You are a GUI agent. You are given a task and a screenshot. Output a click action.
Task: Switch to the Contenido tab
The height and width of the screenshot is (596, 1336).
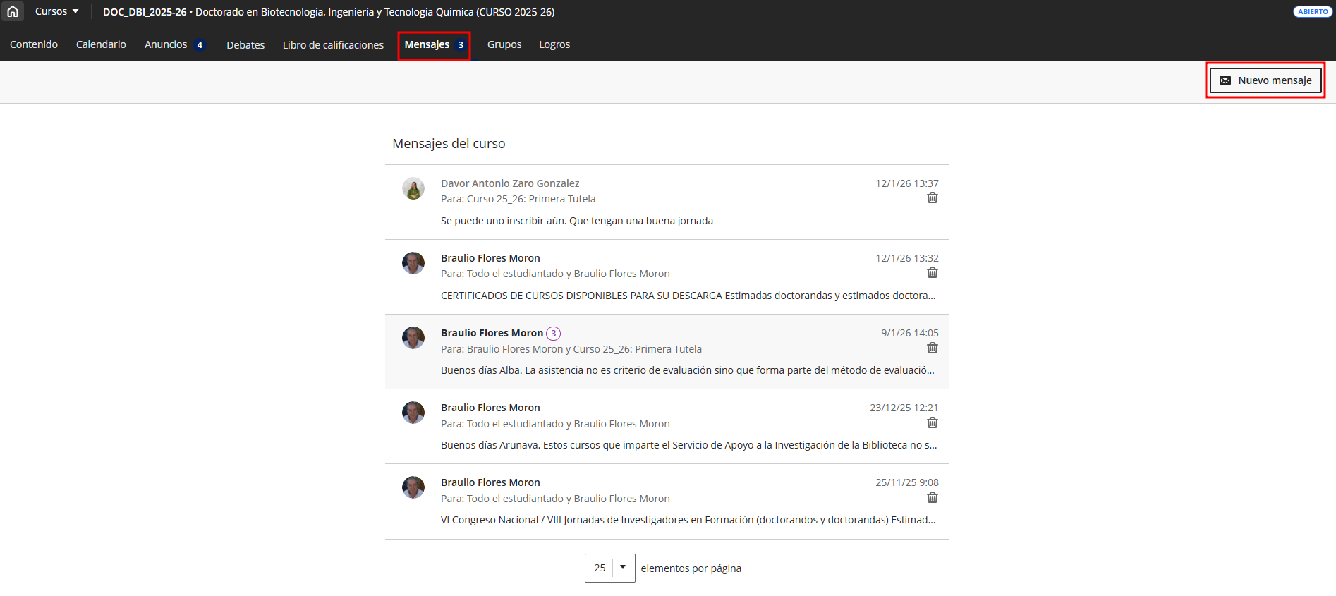(x=34, y=44)
